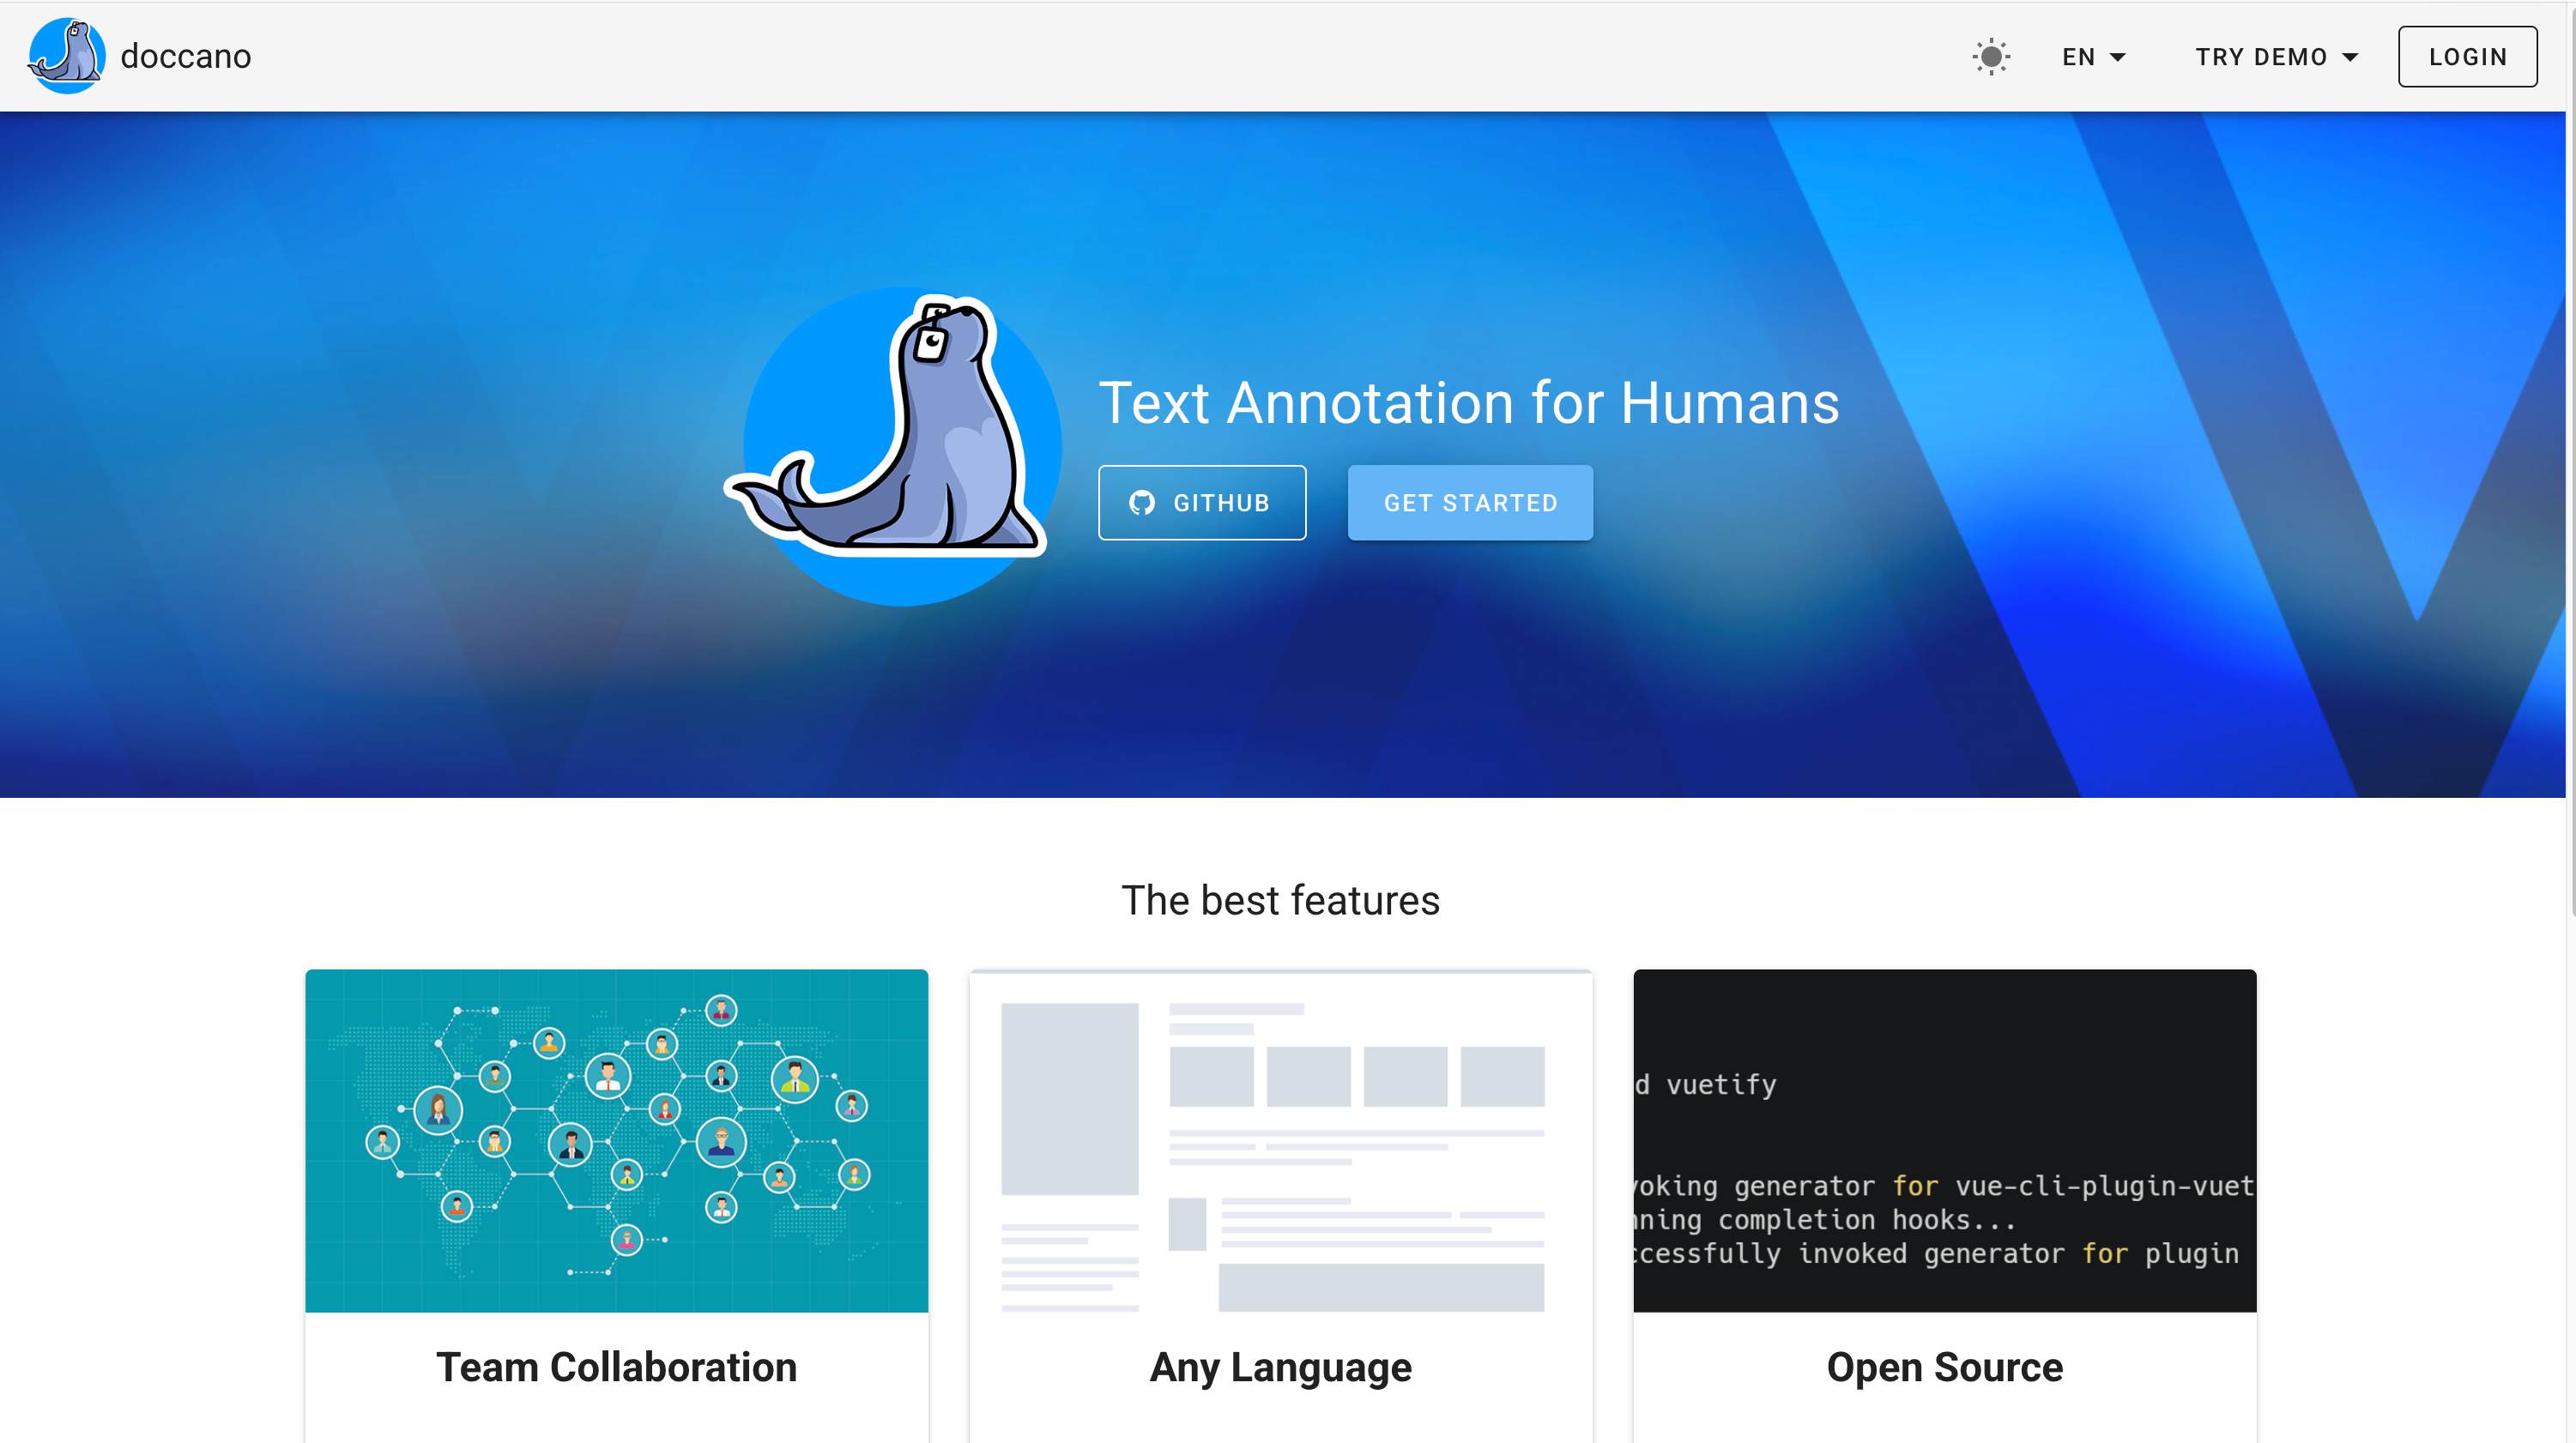Viewport: 2576px width, 1443px height.
Task: Click the Open Source terminal image
Action: click(x=1945, y=1141)
